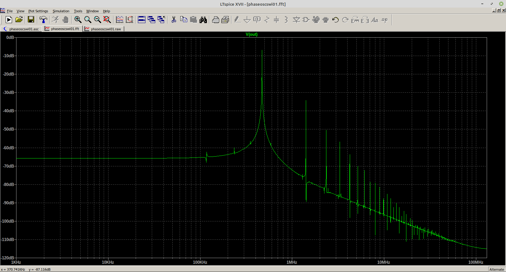
Task: Click the Zoom In magnifier icon
Action: (x=78, y=20)
